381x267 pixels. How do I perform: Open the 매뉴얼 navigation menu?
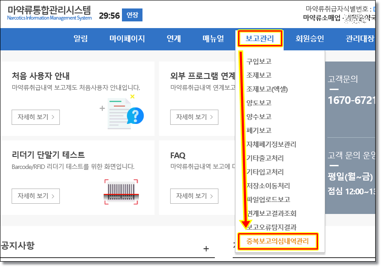point(213,39)
